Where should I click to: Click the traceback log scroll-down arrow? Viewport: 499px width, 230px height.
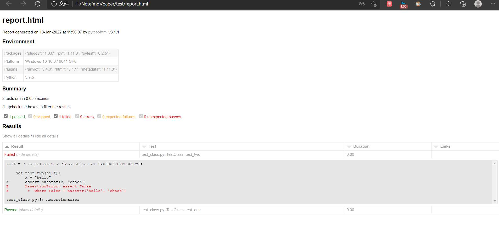pyautogui.click(x=495, y=201)
